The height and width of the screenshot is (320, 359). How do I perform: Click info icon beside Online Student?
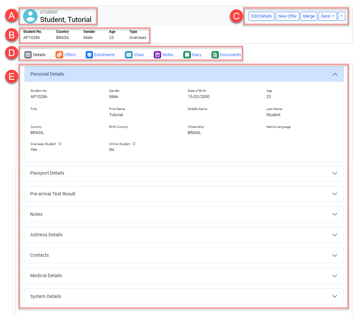(x=134, y=144)
